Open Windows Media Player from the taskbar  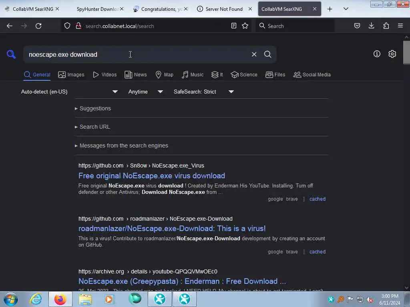(x=110, y=299)
